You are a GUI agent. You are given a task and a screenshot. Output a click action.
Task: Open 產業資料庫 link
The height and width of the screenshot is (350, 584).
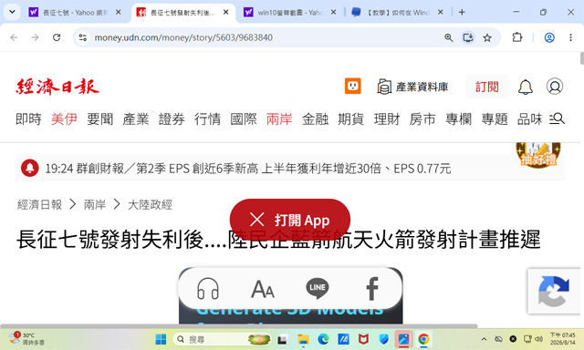pyautogui.click(x=412, y=87)
